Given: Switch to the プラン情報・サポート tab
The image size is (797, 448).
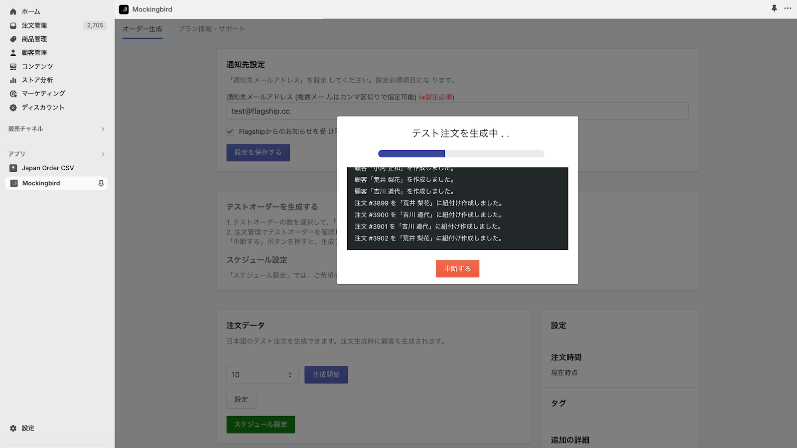Looking at the screenshot, I should point(211,28).
